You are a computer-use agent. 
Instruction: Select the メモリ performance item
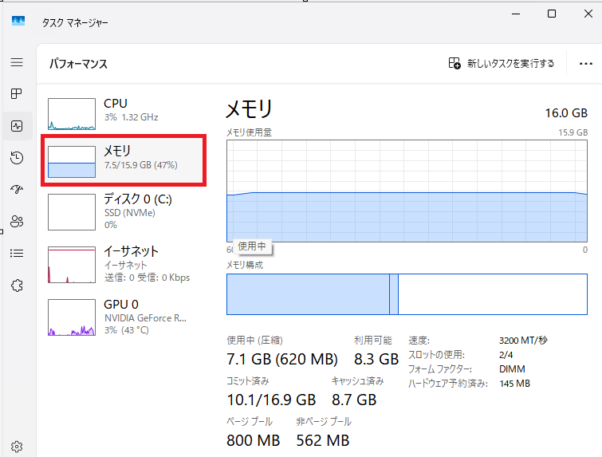tap(124, 160)
